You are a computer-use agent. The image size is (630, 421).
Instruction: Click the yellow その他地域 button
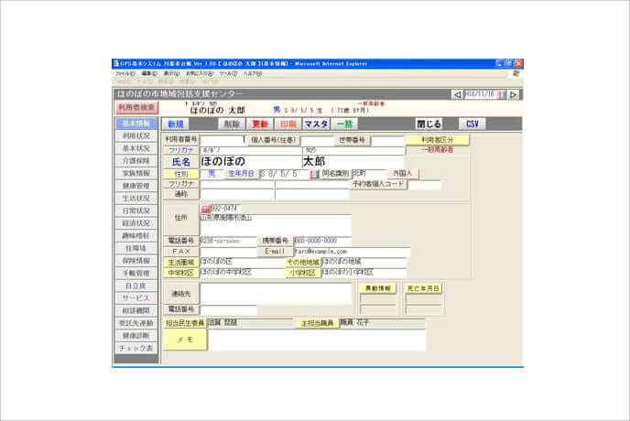[x=303, y=263]
